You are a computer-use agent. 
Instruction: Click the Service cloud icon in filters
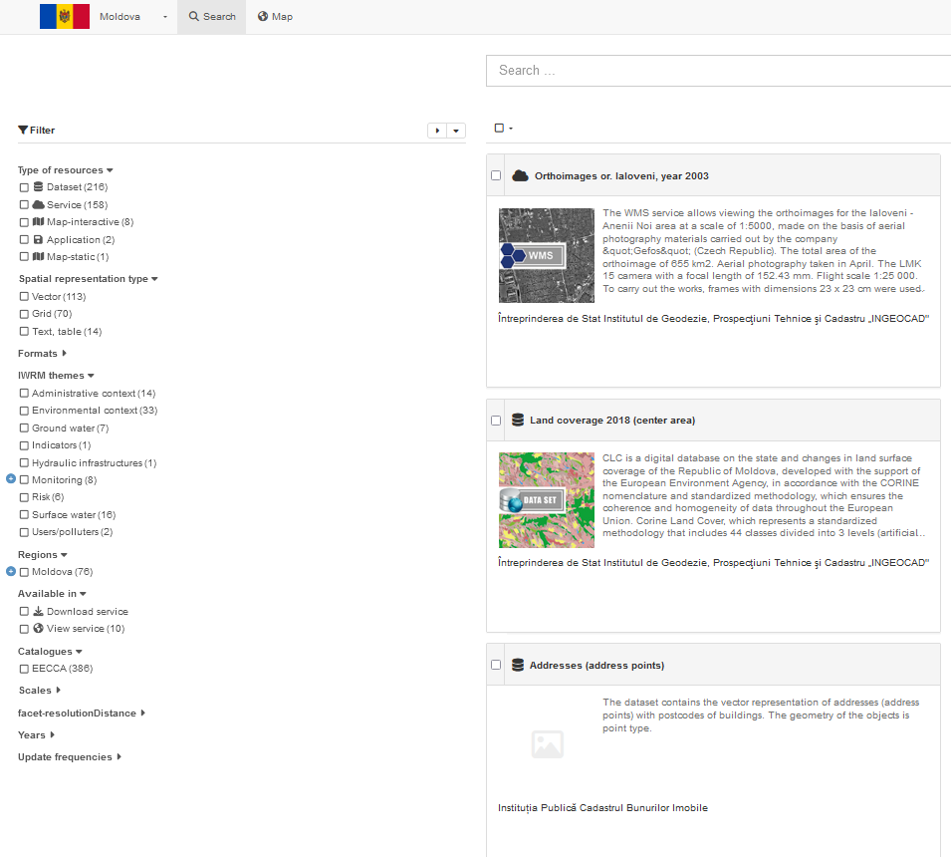pyautogui.click(x=38, y=204)
